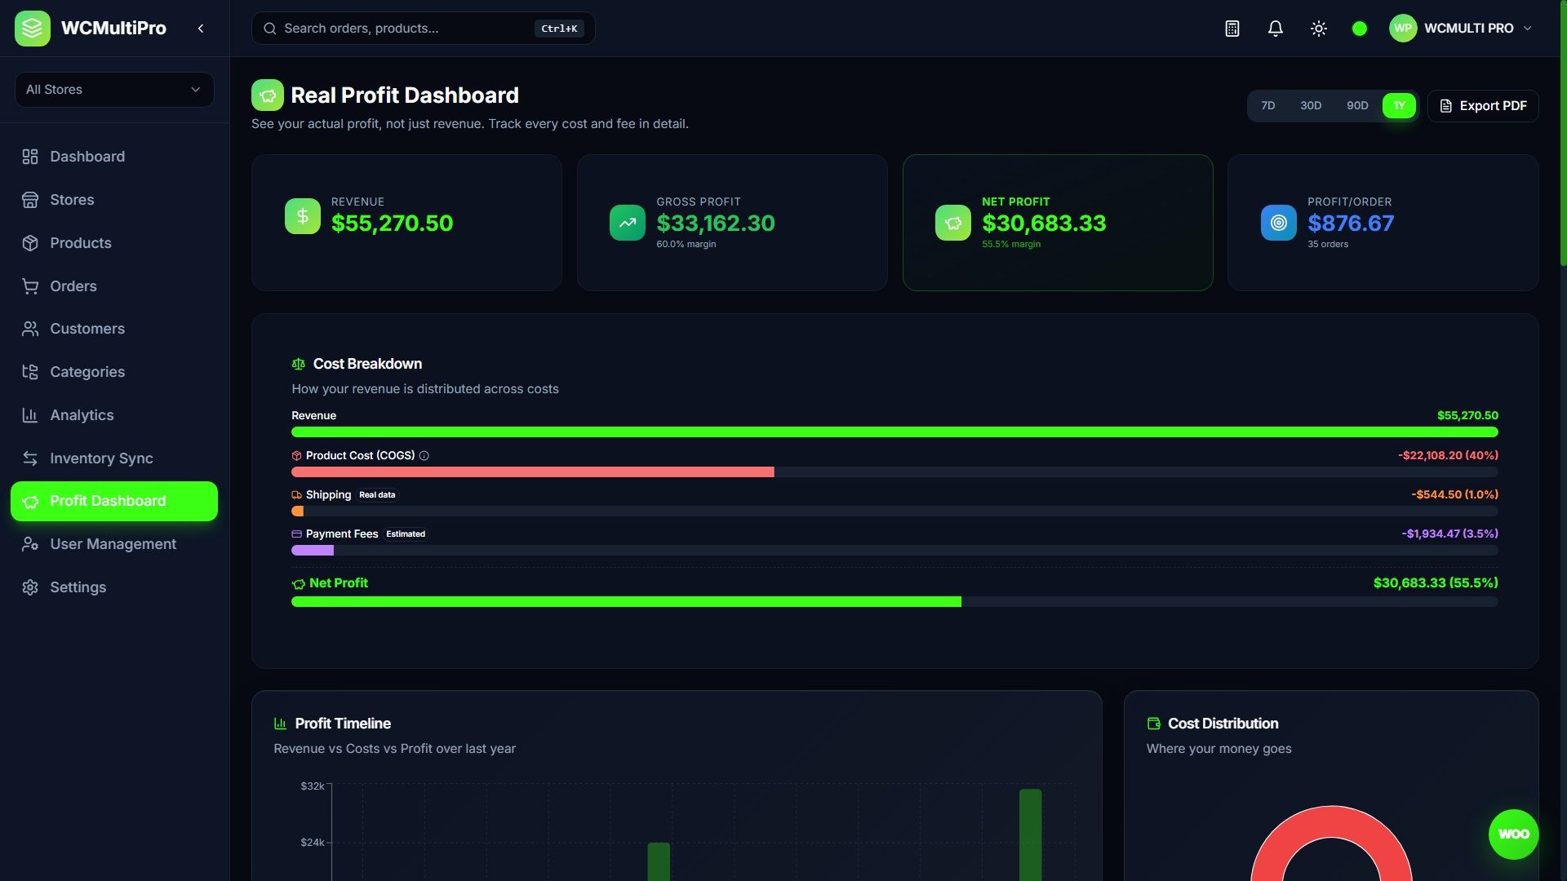Image resolution: width=1567 pixels, height=881 pixels.
Task: Open User Management page
Action: pos(113,544)
